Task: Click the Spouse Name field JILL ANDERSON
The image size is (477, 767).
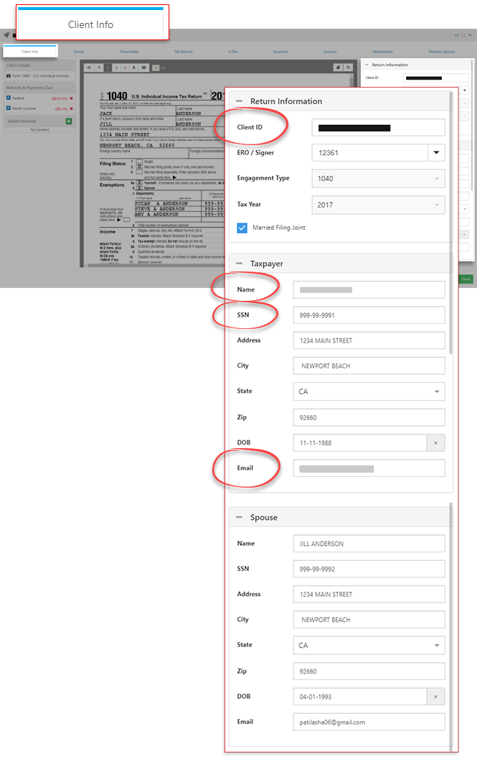Action: 369,544
